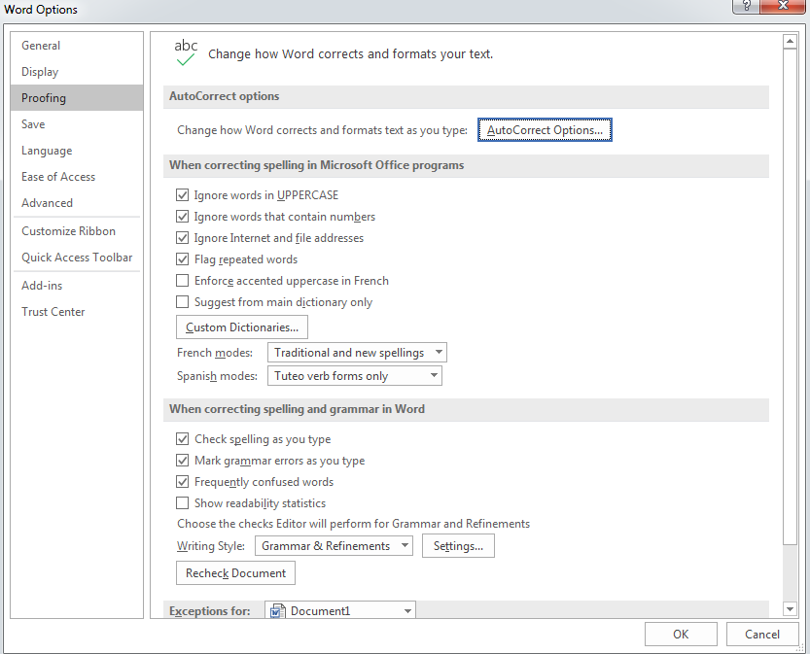
Task: Enable Show readability statistics
Action: pos(182,502)
